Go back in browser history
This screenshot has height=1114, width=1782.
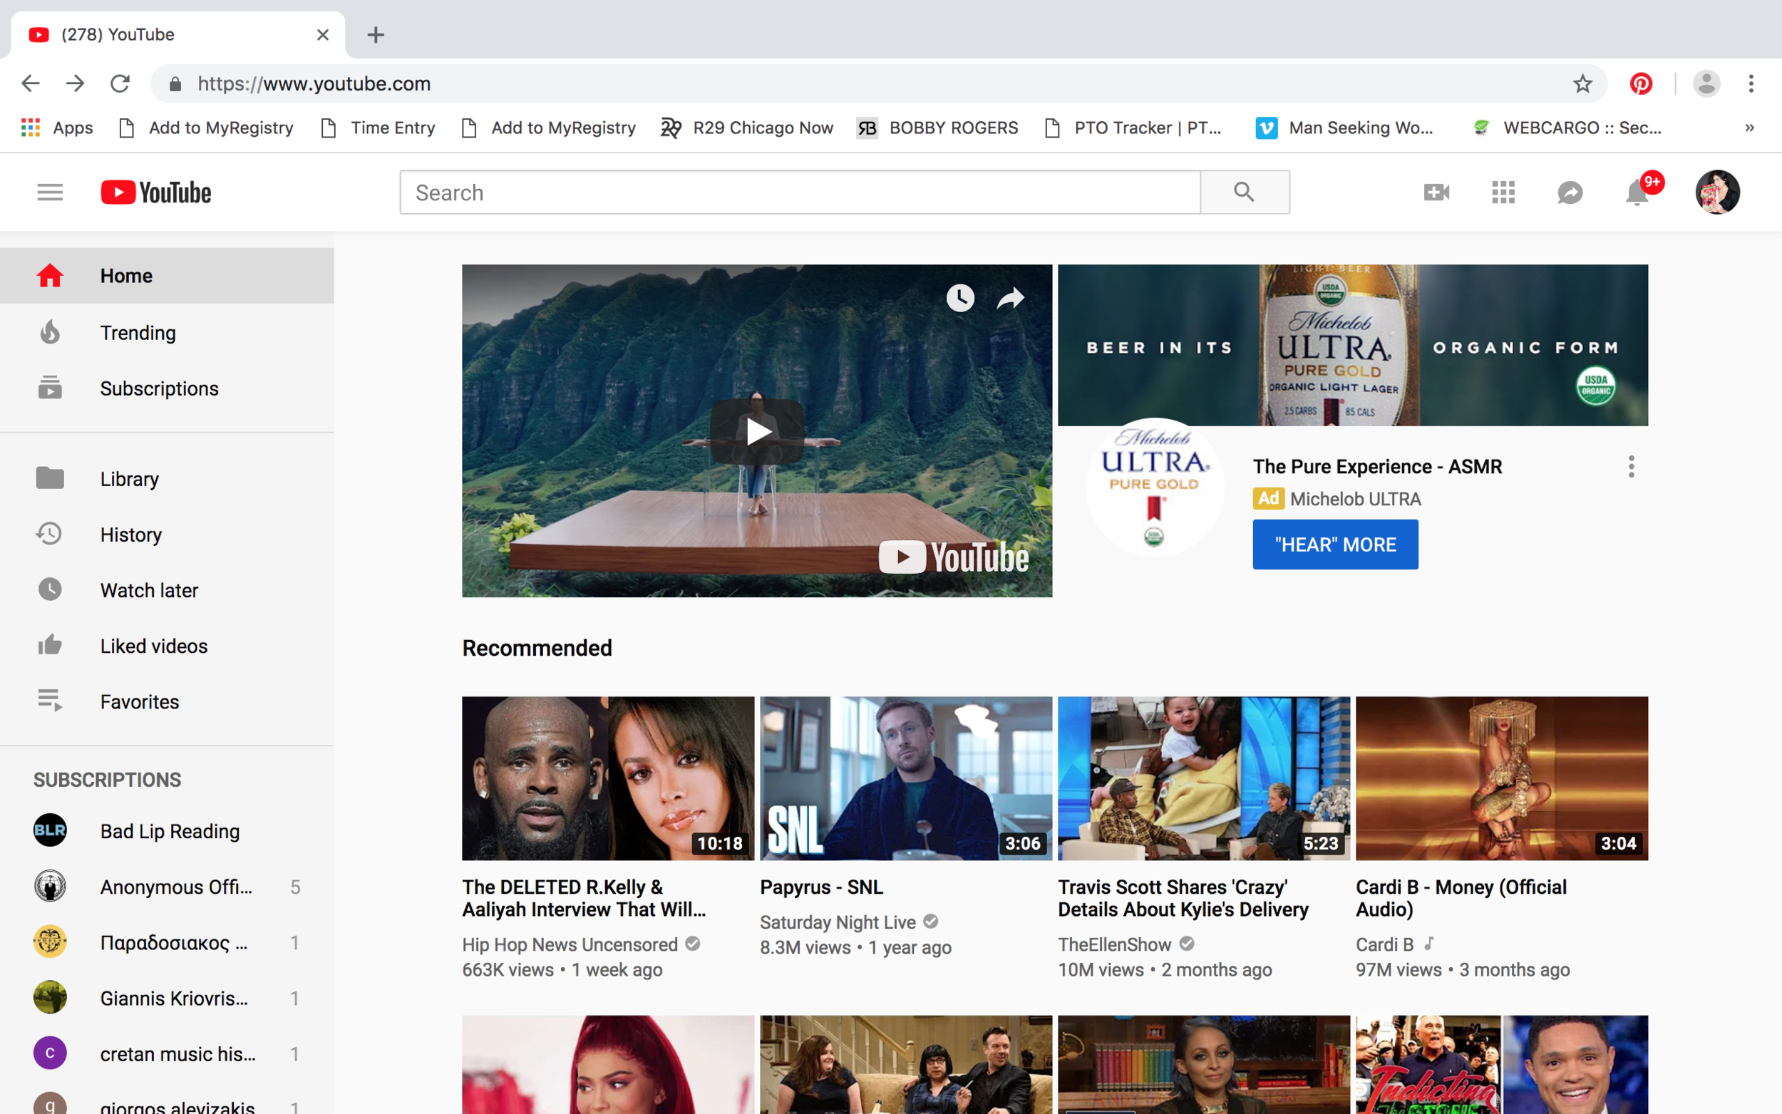(30, 83)
